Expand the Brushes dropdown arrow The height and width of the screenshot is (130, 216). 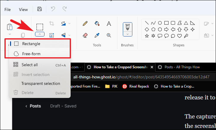128,34
